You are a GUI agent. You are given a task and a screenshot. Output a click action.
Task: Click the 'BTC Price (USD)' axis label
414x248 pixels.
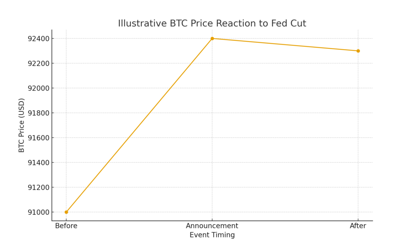point(22,125)
